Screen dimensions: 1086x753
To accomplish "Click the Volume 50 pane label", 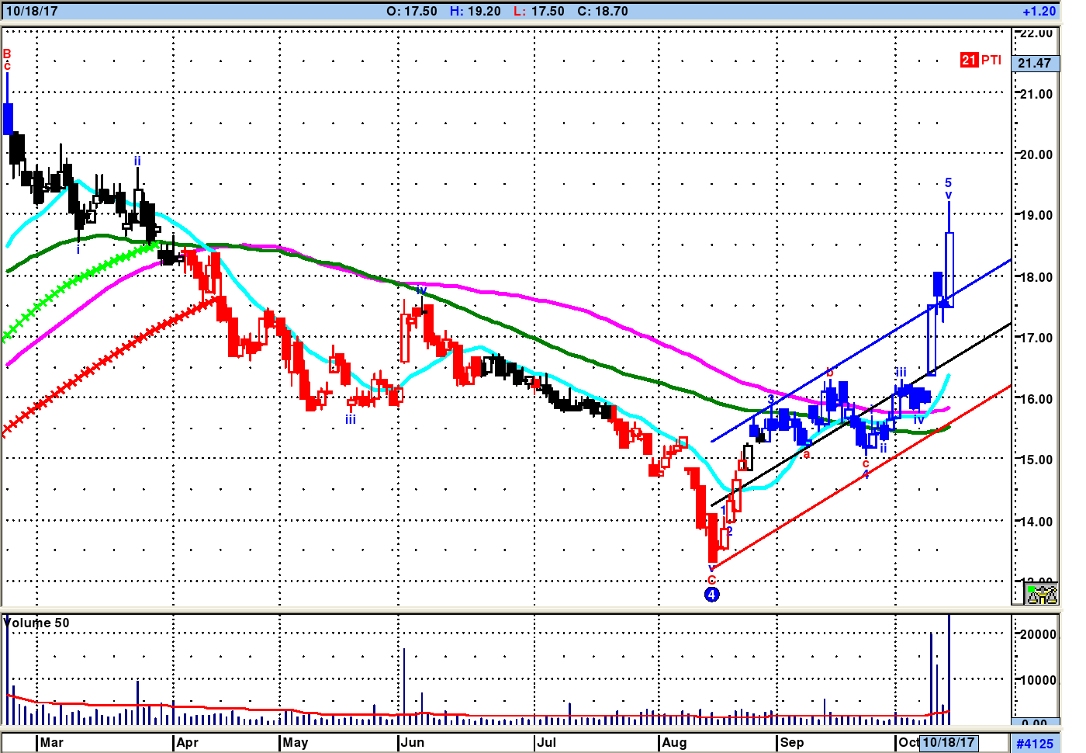I will click(x=36, y=623).
